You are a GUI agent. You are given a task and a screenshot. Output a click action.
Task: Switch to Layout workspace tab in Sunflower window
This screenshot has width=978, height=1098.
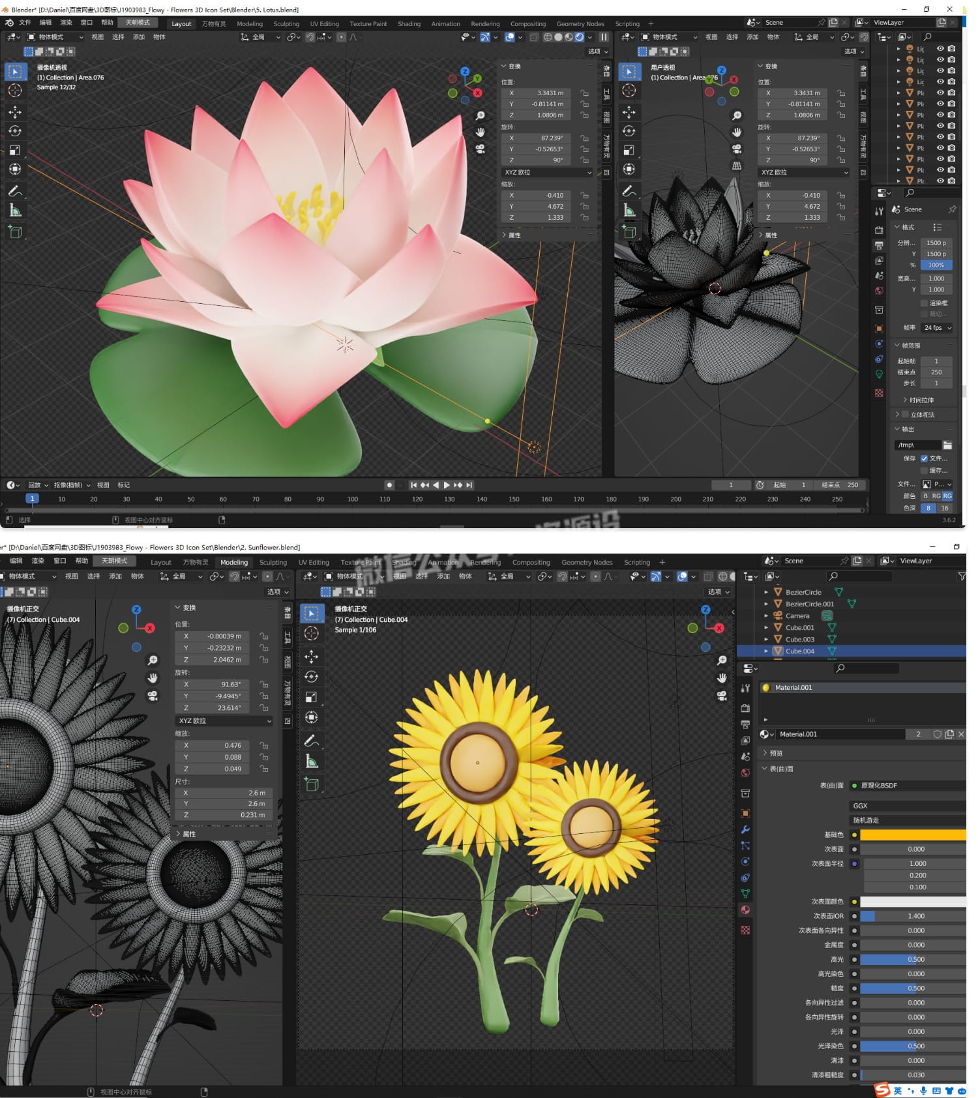(161, 563)
